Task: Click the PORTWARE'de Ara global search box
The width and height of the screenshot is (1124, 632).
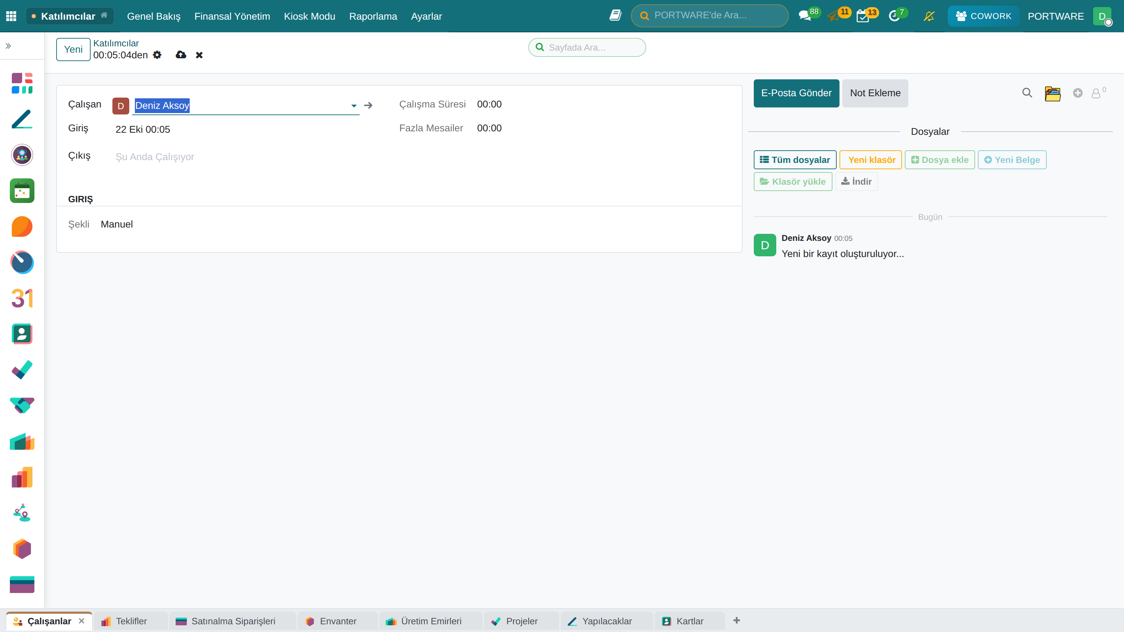Action: coord(710,16)
